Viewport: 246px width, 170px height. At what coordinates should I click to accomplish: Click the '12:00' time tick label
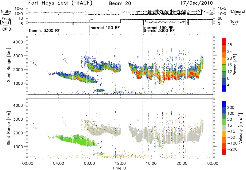(120, 163)
